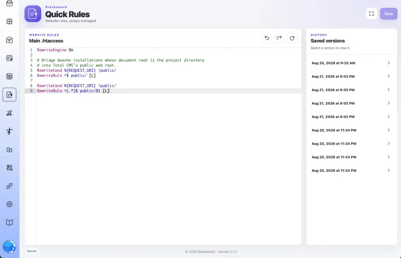Click the fullscreen expand icon
Screen dimensions: 401x258
pyautogui.click(x=371, y=13)
